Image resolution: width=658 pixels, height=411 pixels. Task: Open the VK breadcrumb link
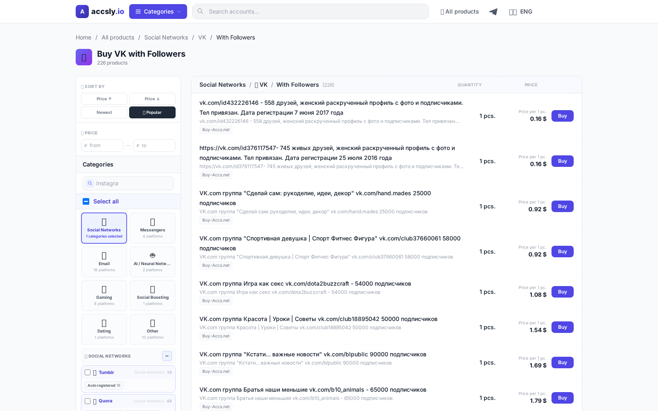click(x=202, y=37)
